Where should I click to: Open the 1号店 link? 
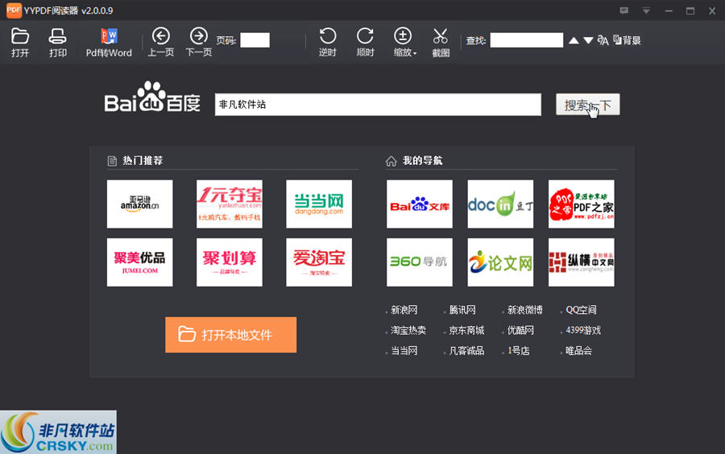tap(518, 350)
